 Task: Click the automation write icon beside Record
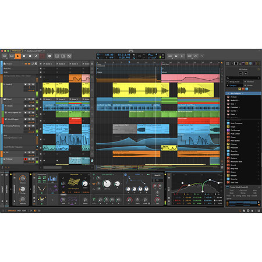36,56
